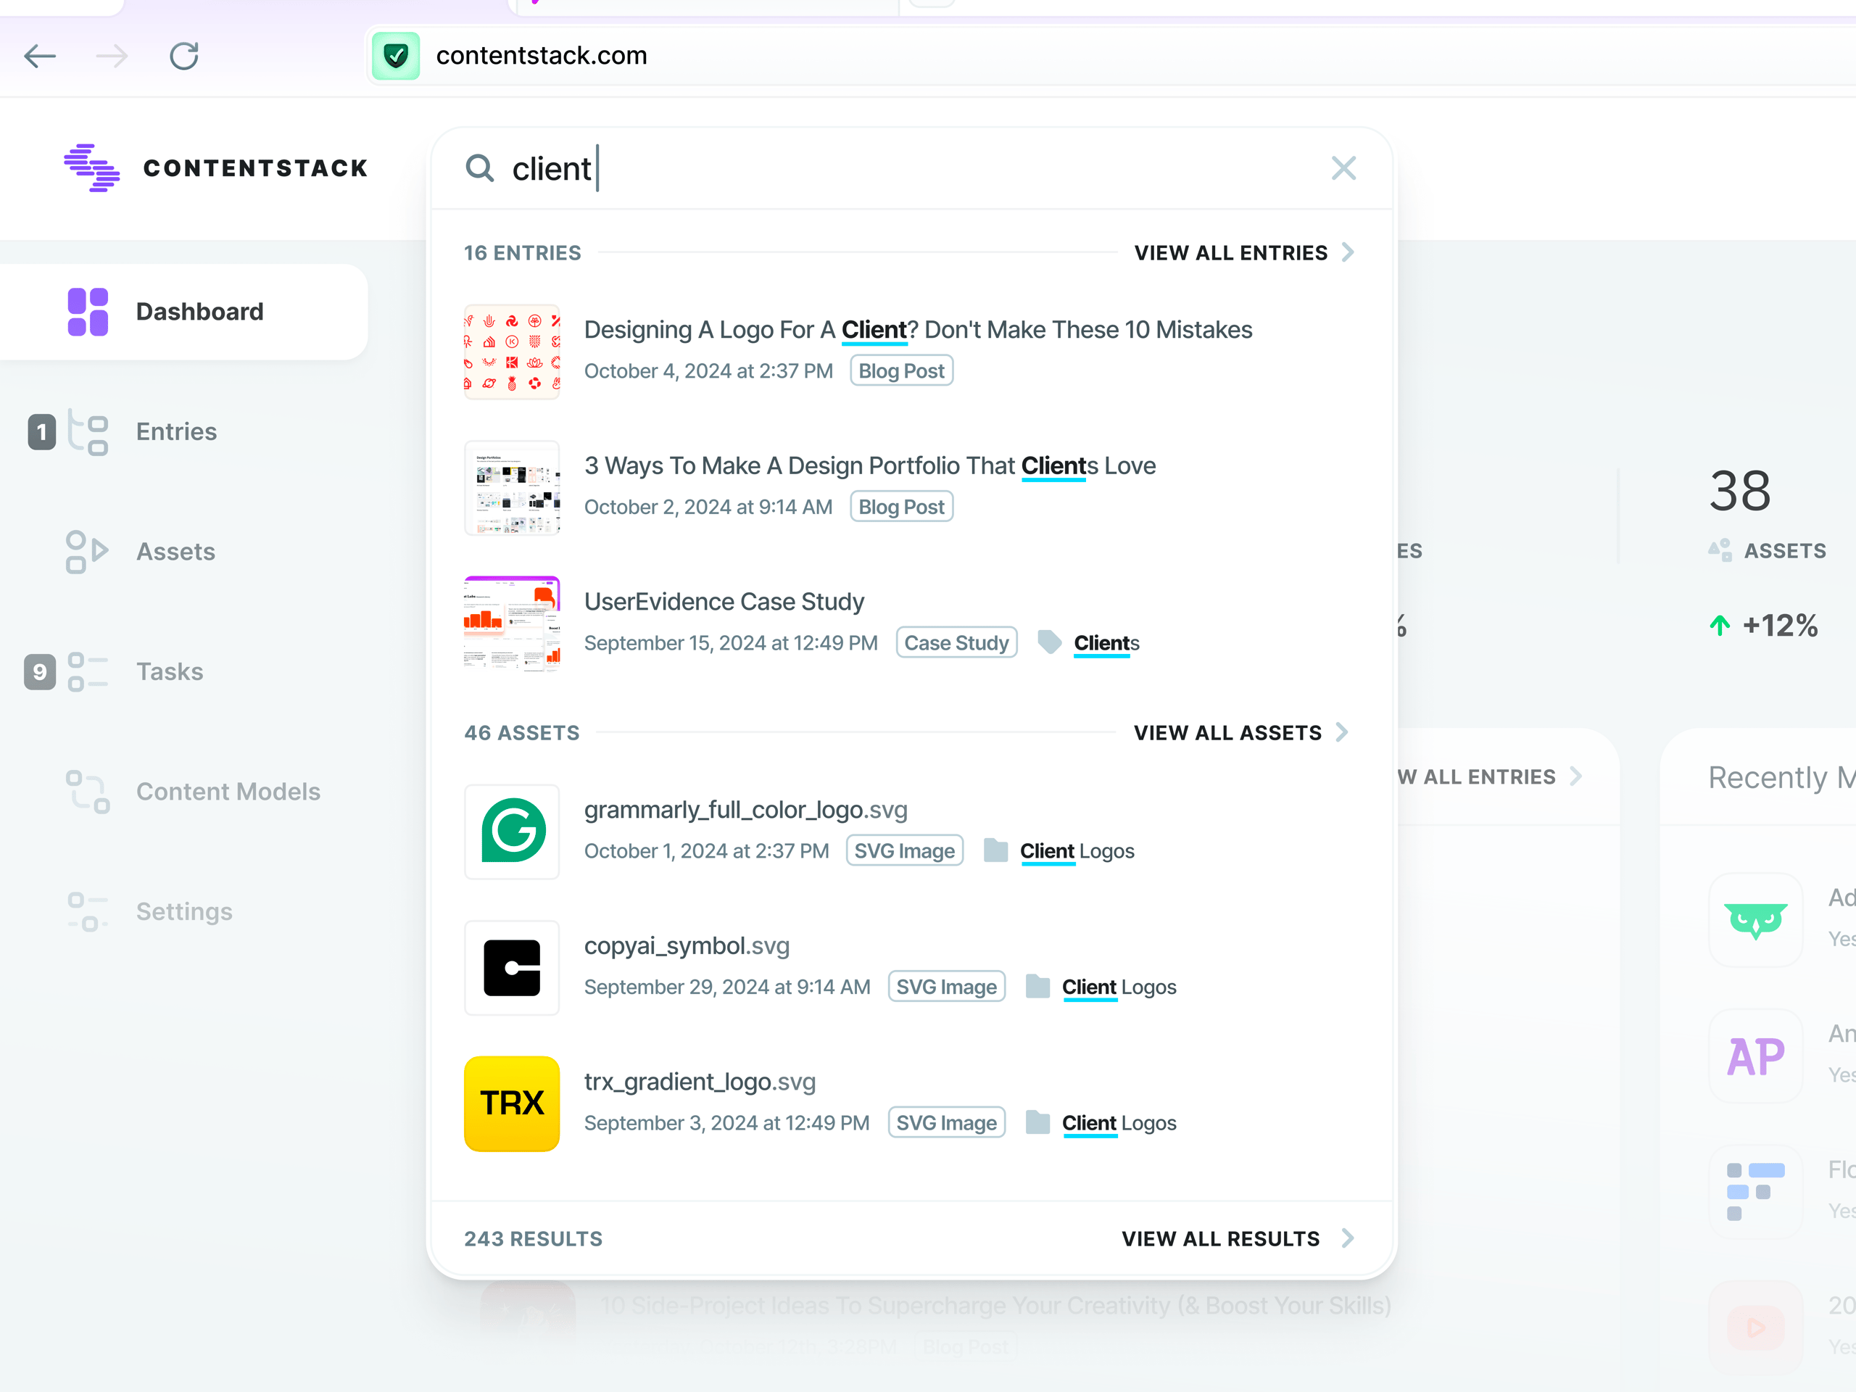Image resolution: width=1856 pixels, height=1392 pixels.
Task: Reload the page with refresh icon
Action: click(183, 57)
